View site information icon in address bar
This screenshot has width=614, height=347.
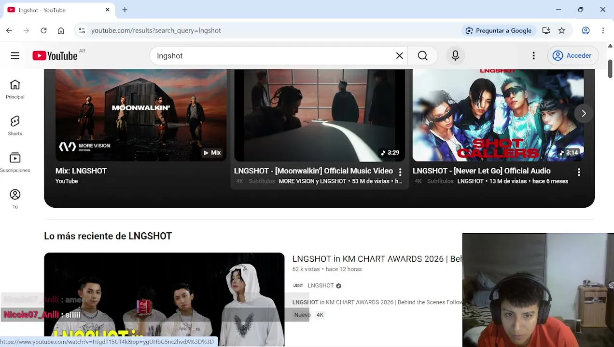click(82, 30)
